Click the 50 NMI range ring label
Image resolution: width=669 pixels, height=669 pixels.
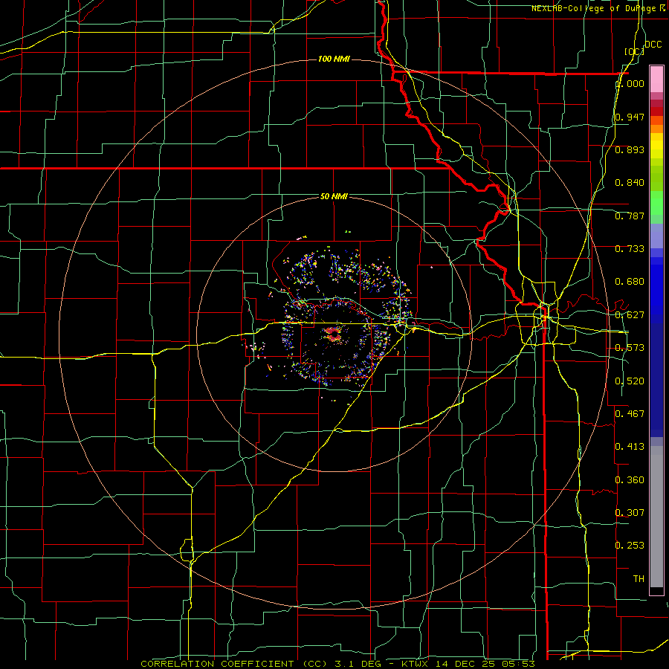pos(334,196)
